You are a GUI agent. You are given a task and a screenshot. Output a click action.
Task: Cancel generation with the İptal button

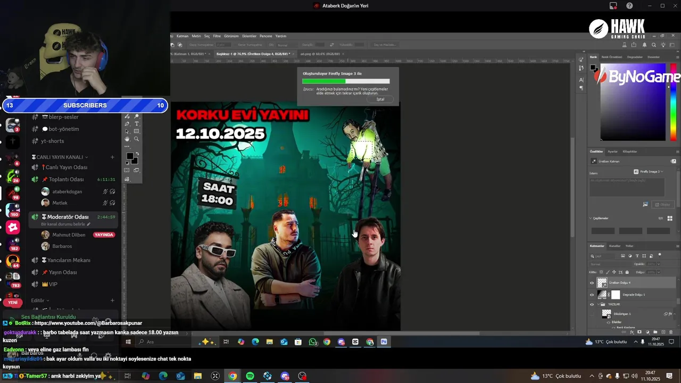coord(380,99)
